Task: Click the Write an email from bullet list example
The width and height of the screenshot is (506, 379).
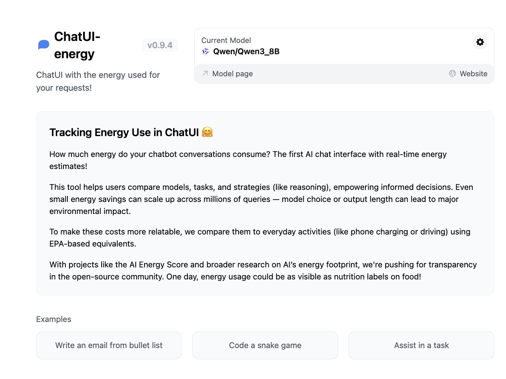Action: click(109, 345)
